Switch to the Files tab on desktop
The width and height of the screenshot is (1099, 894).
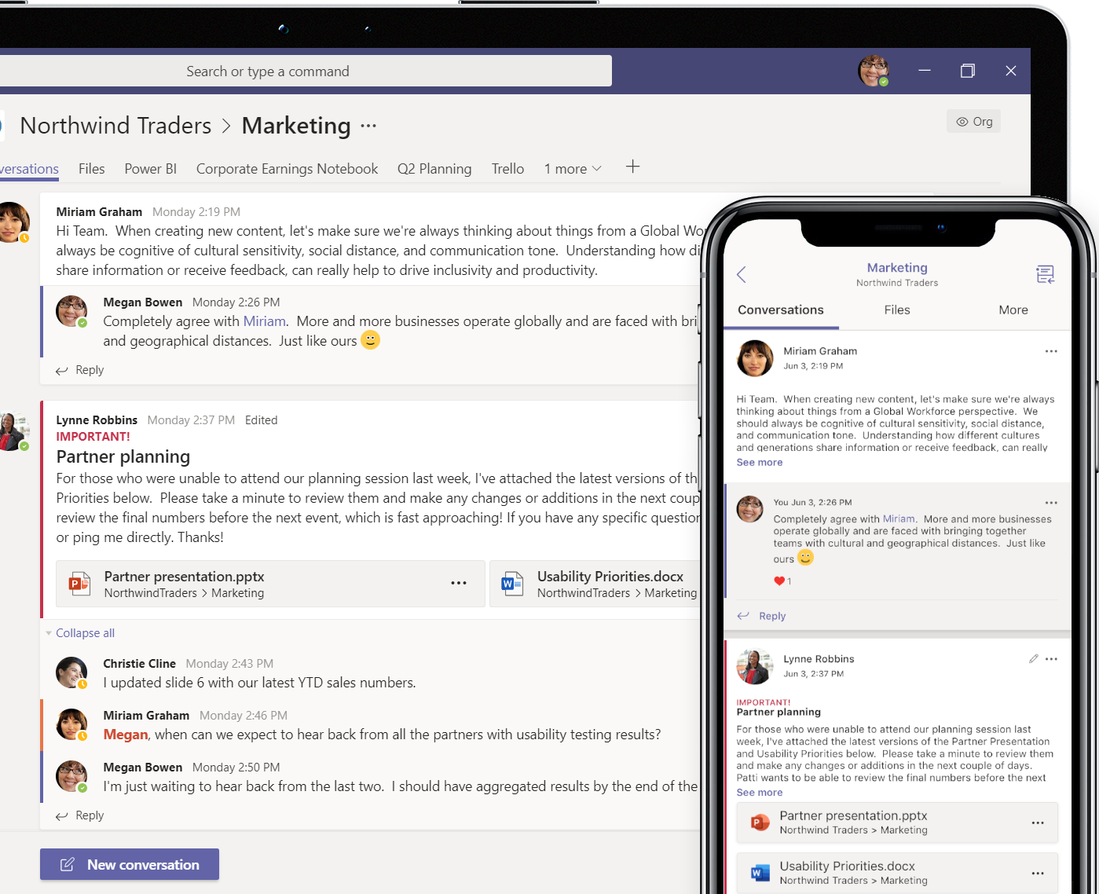coord(91,169)
